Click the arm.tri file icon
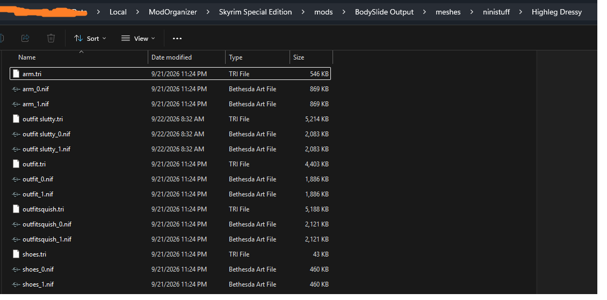 pos(16,74)
